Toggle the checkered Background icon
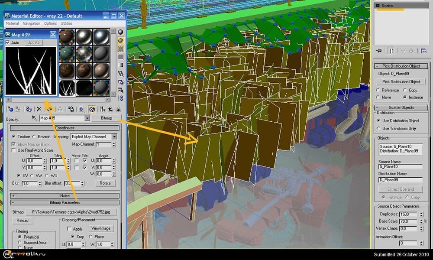The height and width of the screenshot is (260, 433). point(121,49)
